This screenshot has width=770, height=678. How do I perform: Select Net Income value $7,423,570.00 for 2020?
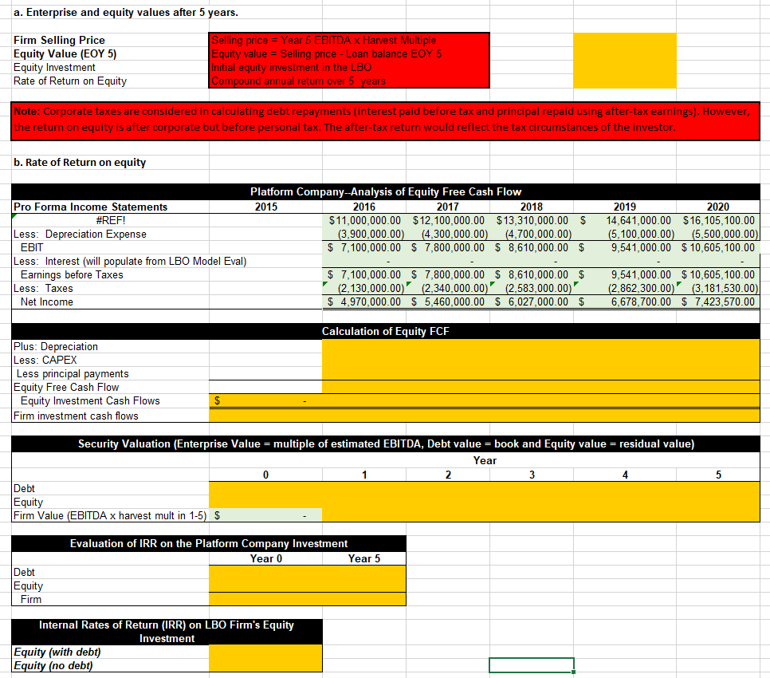(x=717, y=302)
